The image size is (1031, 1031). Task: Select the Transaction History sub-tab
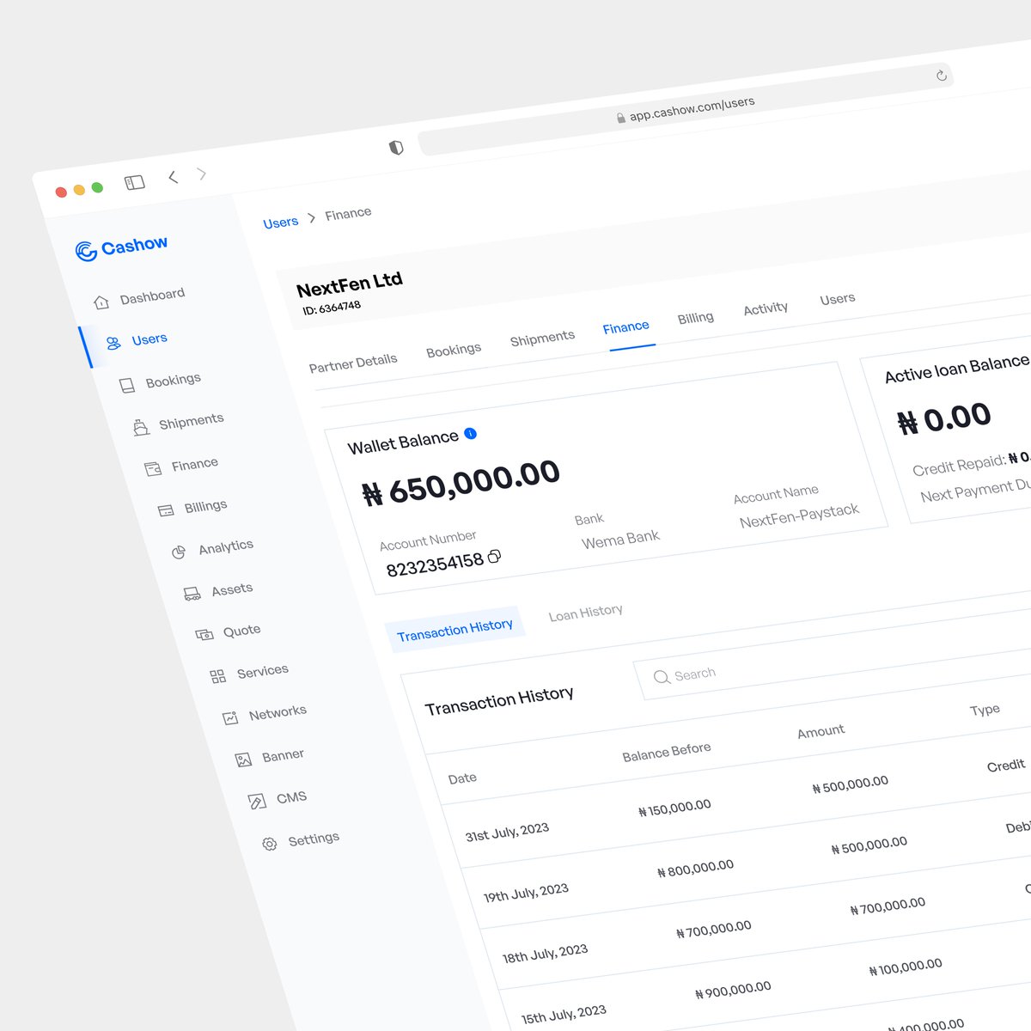click(455, 629)
